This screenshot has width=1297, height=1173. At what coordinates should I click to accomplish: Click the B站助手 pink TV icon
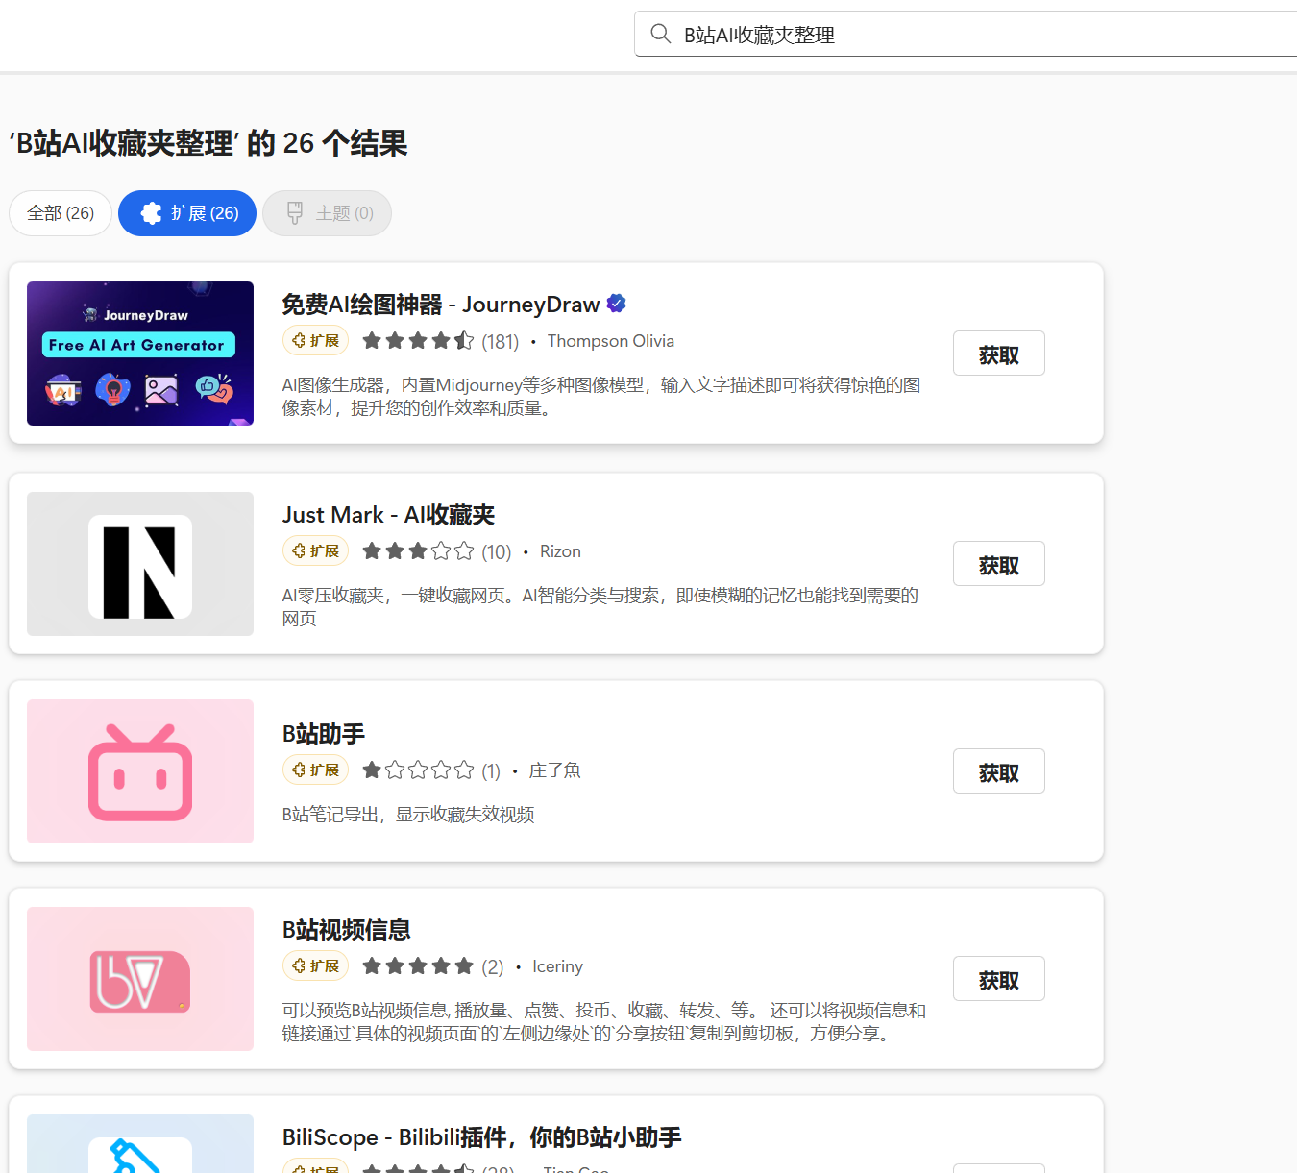140,771
